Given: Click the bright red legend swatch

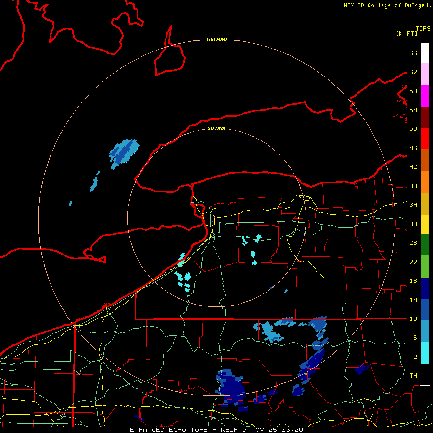Looking at the screenshot, I should [425, 139].
